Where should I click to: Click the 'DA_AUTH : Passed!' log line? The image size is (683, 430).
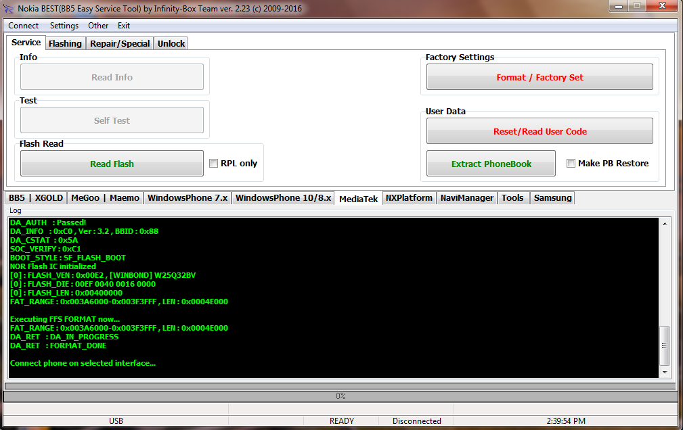click(x=48, y=222)
